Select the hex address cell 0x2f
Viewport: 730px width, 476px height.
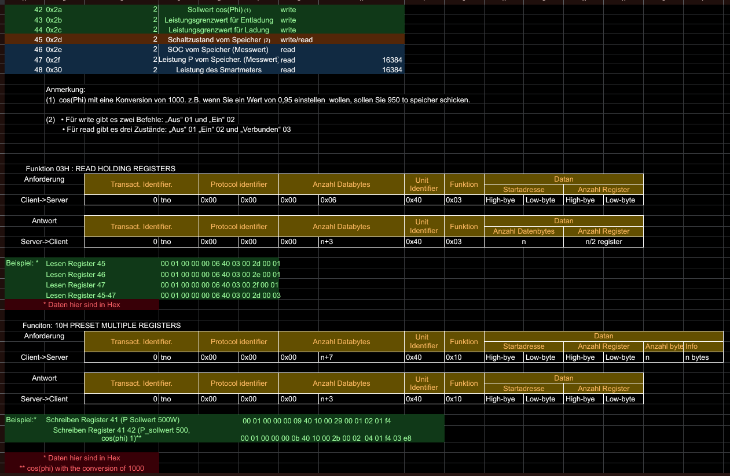(x=54, y=60)
